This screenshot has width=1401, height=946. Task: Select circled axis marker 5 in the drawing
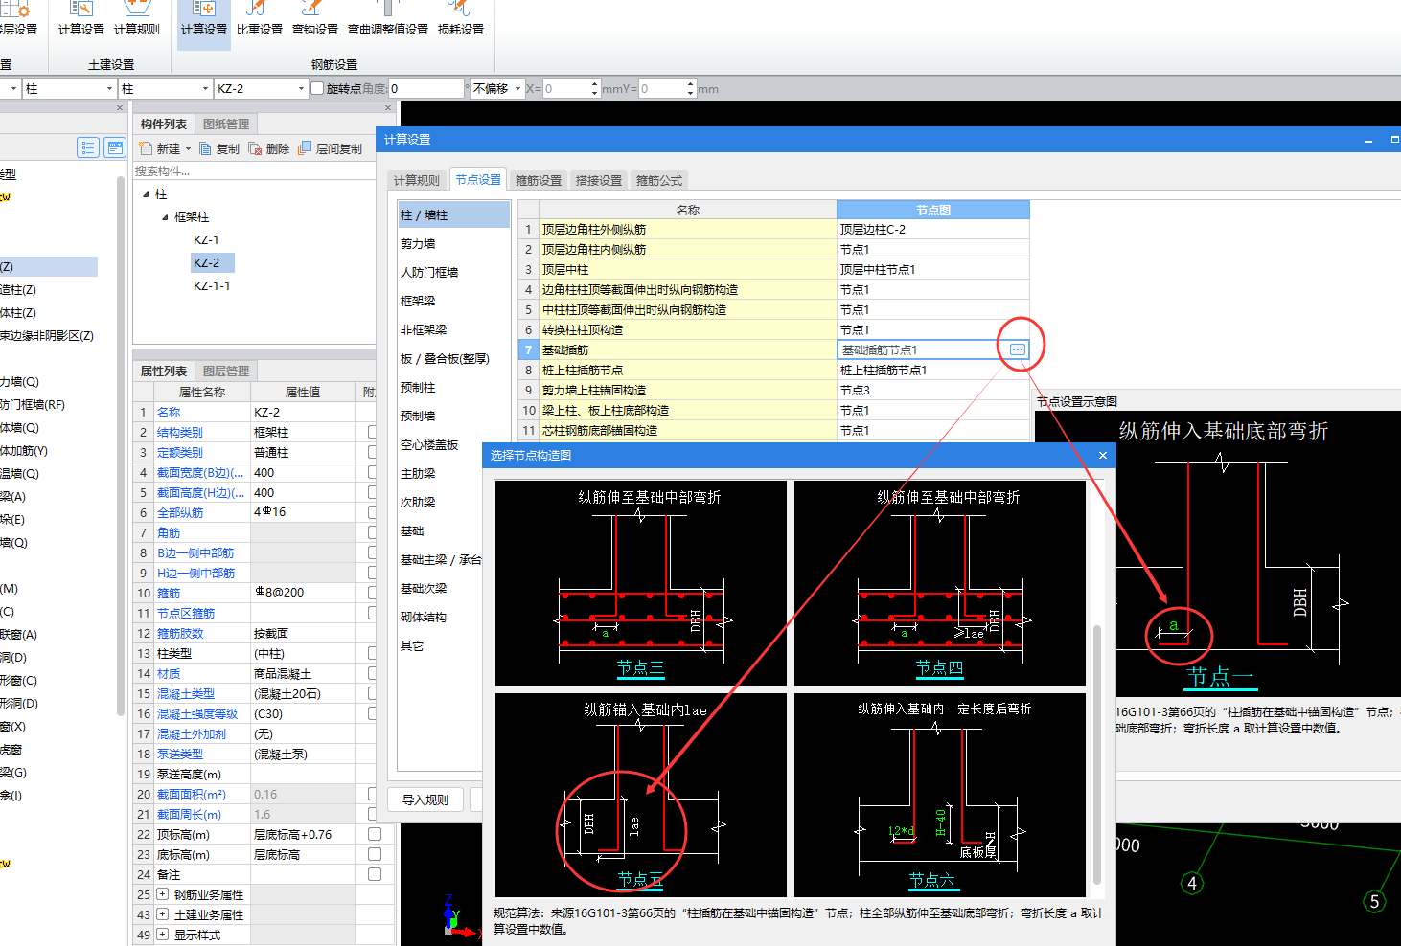point(1374,901)
